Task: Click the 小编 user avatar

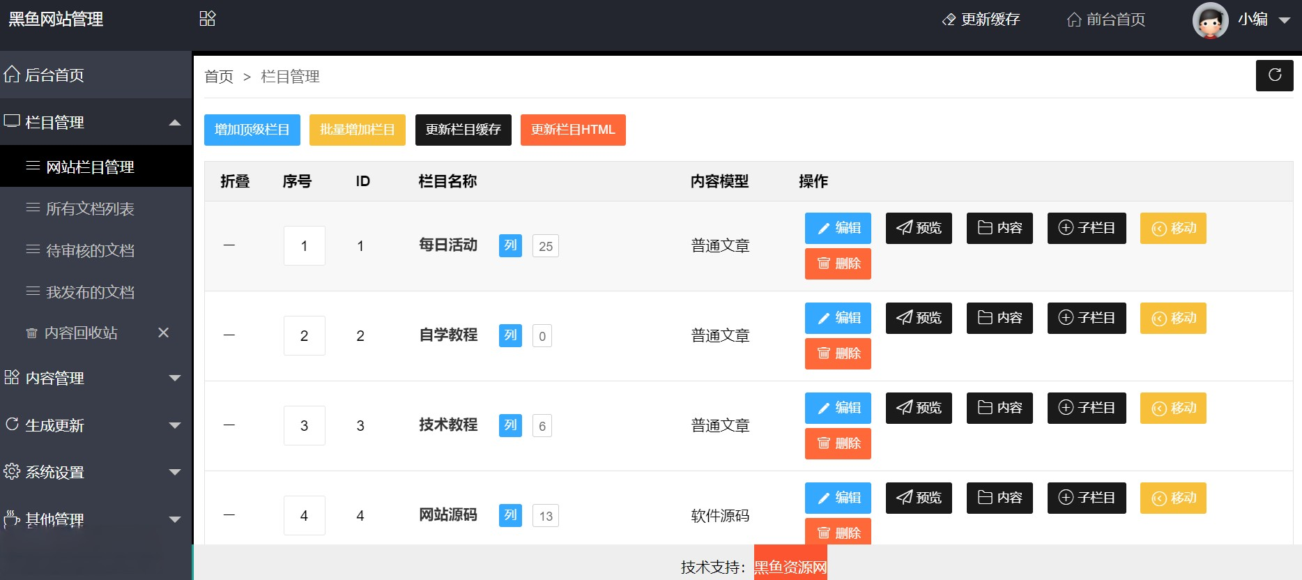Action: 1210,20
